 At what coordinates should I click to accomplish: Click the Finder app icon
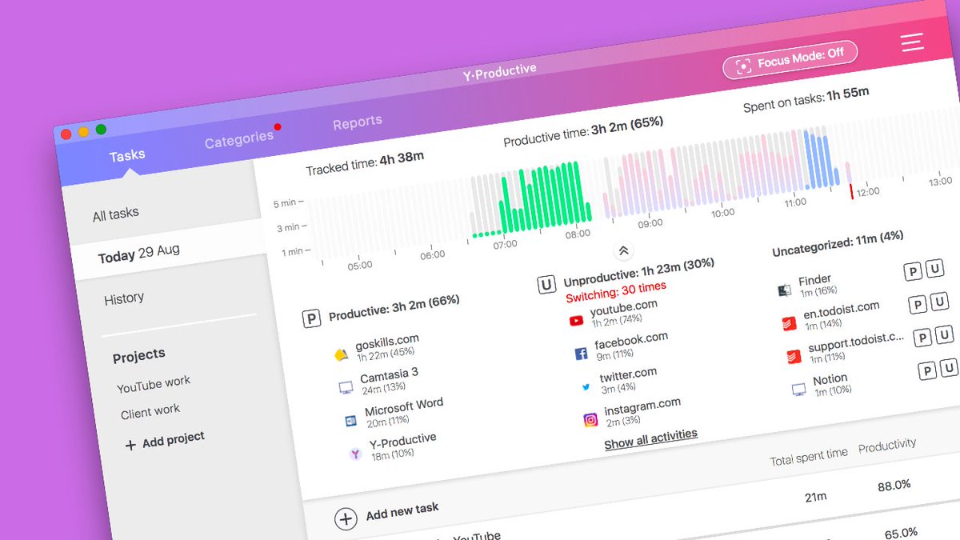[x=784, y=291]
